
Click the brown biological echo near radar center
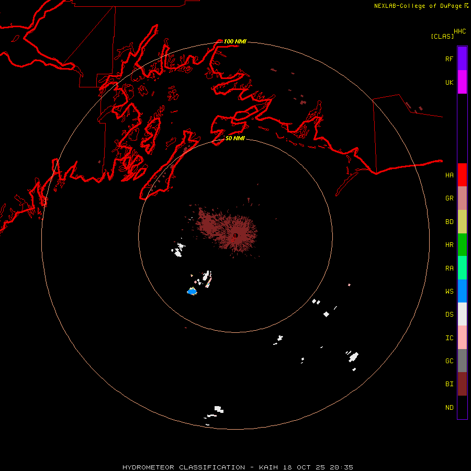(228, 230)
